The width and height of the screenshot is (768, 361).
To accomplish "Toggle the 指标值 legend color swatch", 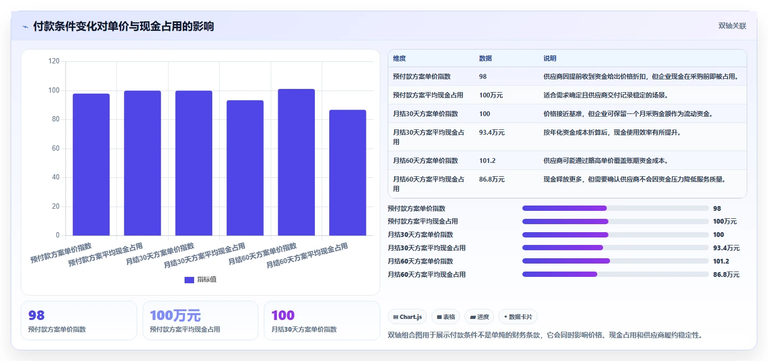I will click(189, 280).
